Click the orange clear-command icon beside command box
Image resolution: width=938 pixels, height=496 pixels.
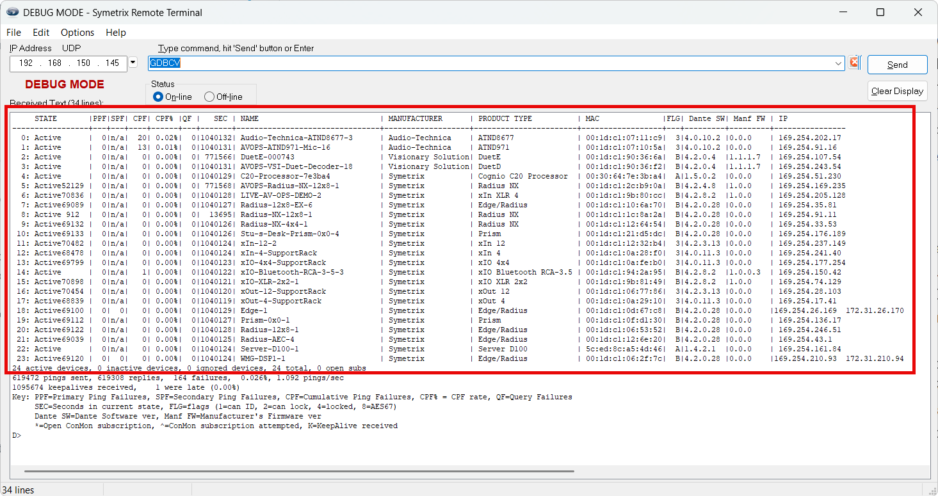point(854,63)
